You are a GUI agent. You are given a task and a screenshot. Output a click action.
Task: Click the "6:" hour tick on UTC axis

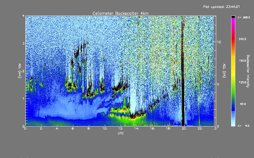pos(73,129)
